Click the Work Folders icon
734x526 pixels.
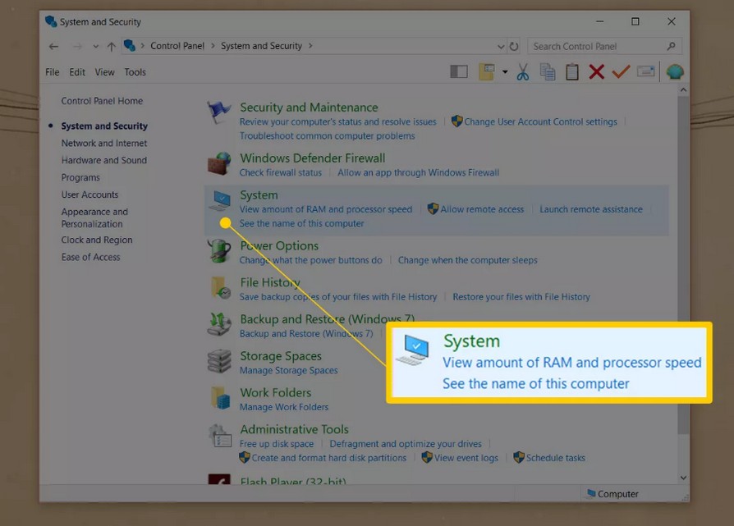point(220,398)
